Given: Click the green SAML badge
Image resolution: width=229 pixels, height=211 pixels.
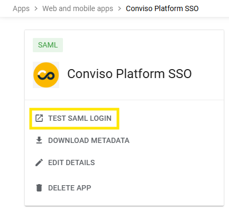Looking at the screenshot, I should [48, 45].
